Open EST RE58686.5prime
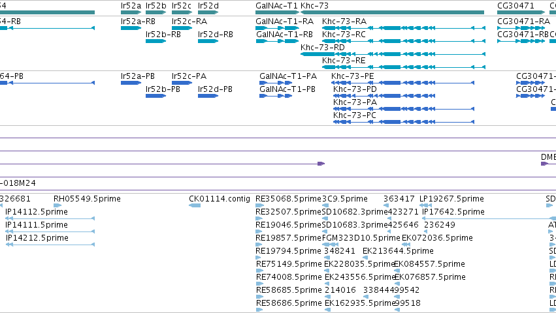 pyautogui.click(x=289, y=303)
